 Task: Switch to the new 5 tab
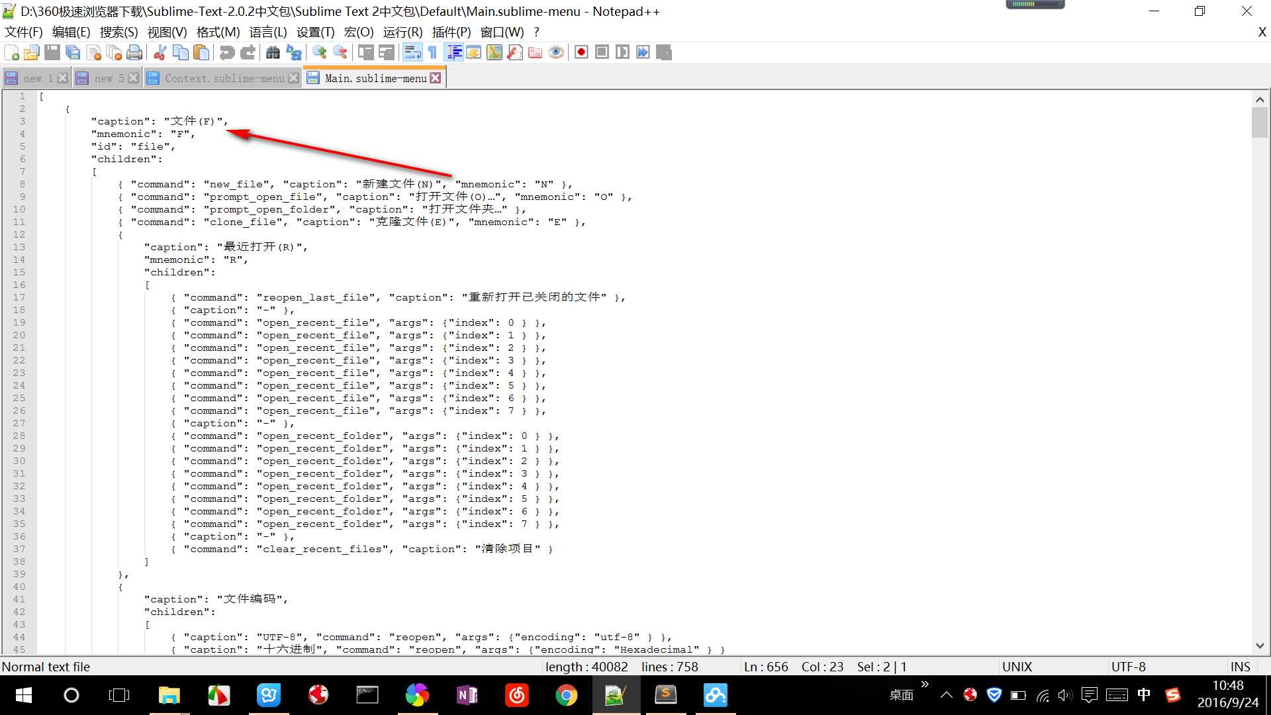[108, 78]
